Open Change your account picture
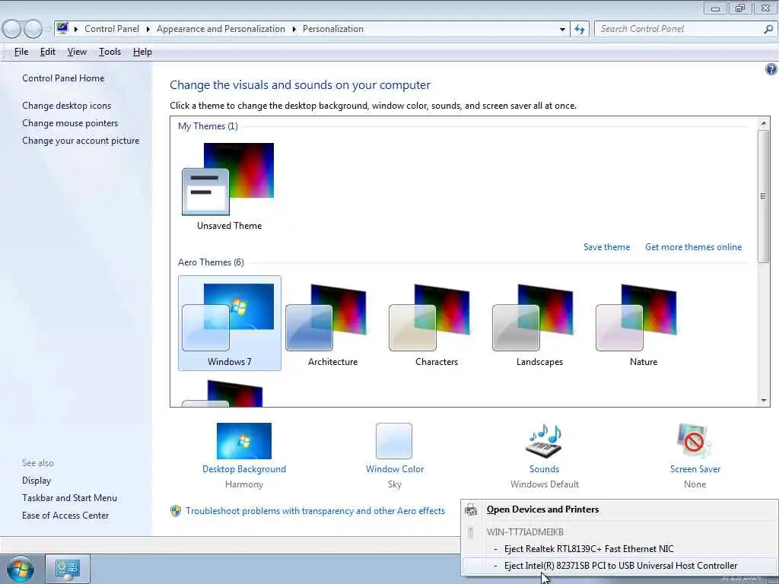This screenshot has height=584, width=779. coord(81,141)
